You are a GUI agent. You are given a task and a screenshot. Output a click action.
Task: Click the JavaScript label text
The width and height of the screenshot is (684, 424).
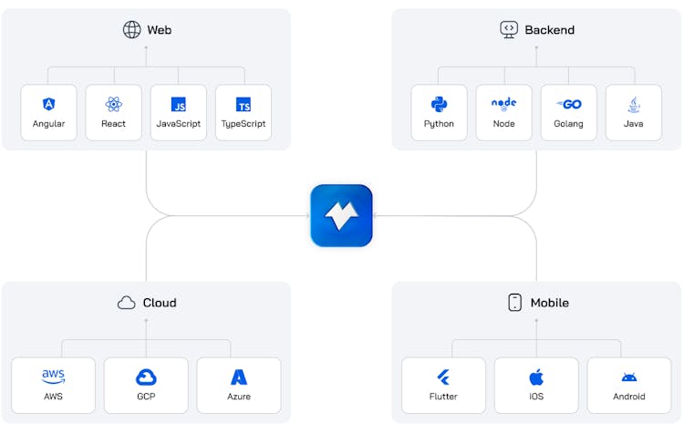(x=179, y=124)
